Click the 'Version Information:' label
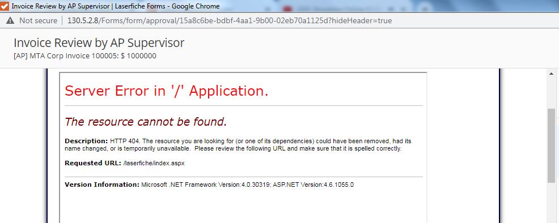559x223 pixels. (102, 185)
